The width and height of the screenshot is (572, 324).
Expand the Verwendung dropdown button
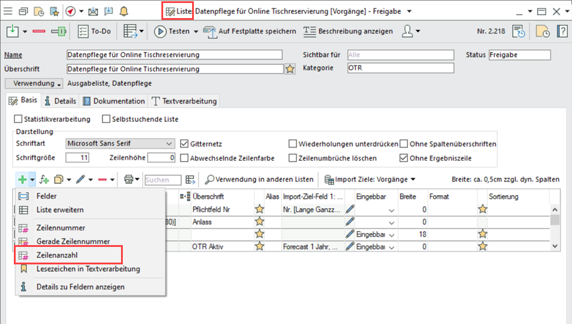[x=34, y=84]
